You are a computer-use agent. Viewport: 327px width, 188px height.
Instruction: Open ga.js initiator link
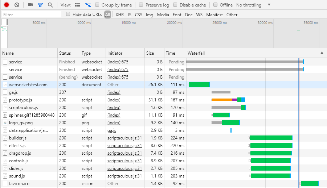pyautogui.click(x=111, y=130)
